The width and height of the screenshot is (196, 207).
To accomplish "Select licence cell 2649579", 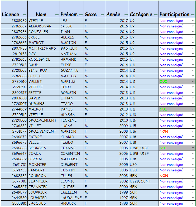I will tap(14, 192).
